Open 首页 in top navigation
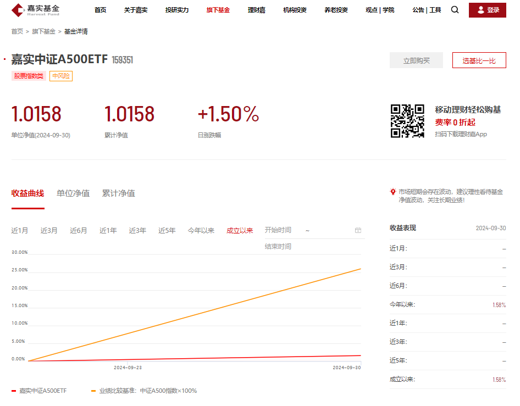The width and height of the screenshot is (520, 406). pyautogui.click(x=100, y=10)
